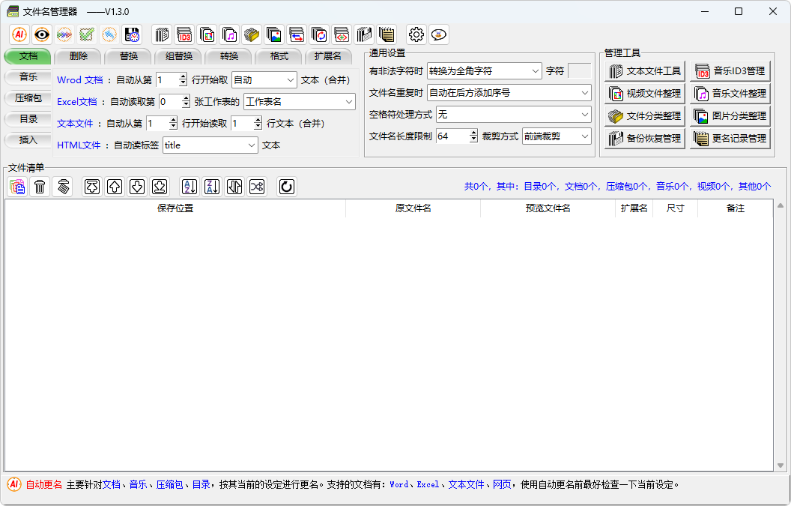Viewport: 791px width, 506px height.
Task: Click the trash icon to delete files
Action: point(38,187)
